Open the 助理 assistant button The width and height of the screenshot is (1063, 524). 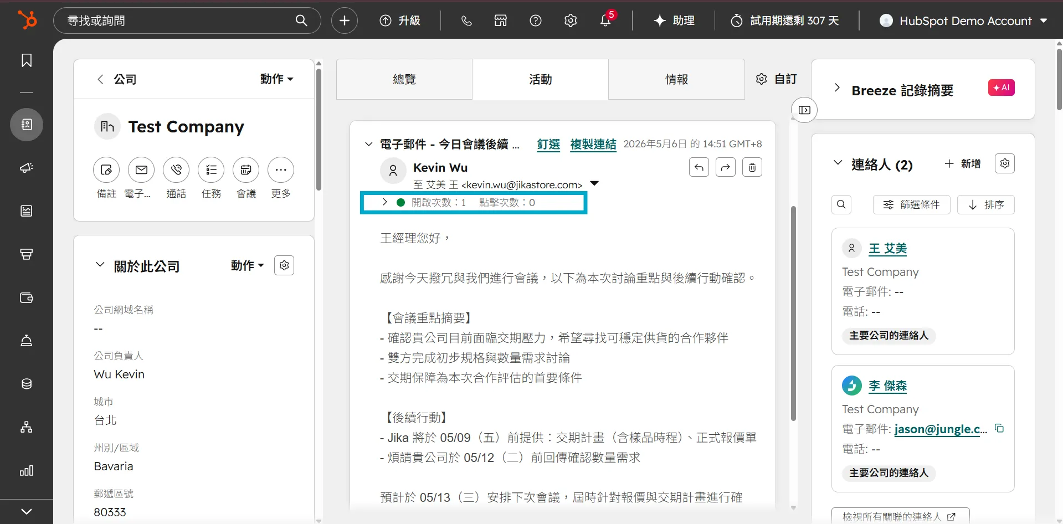[674, 20]
